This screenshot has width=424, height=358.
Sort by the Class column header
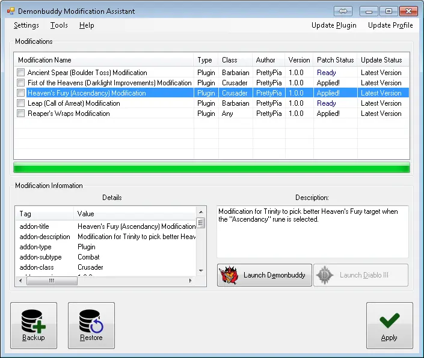tap(236, 59)
